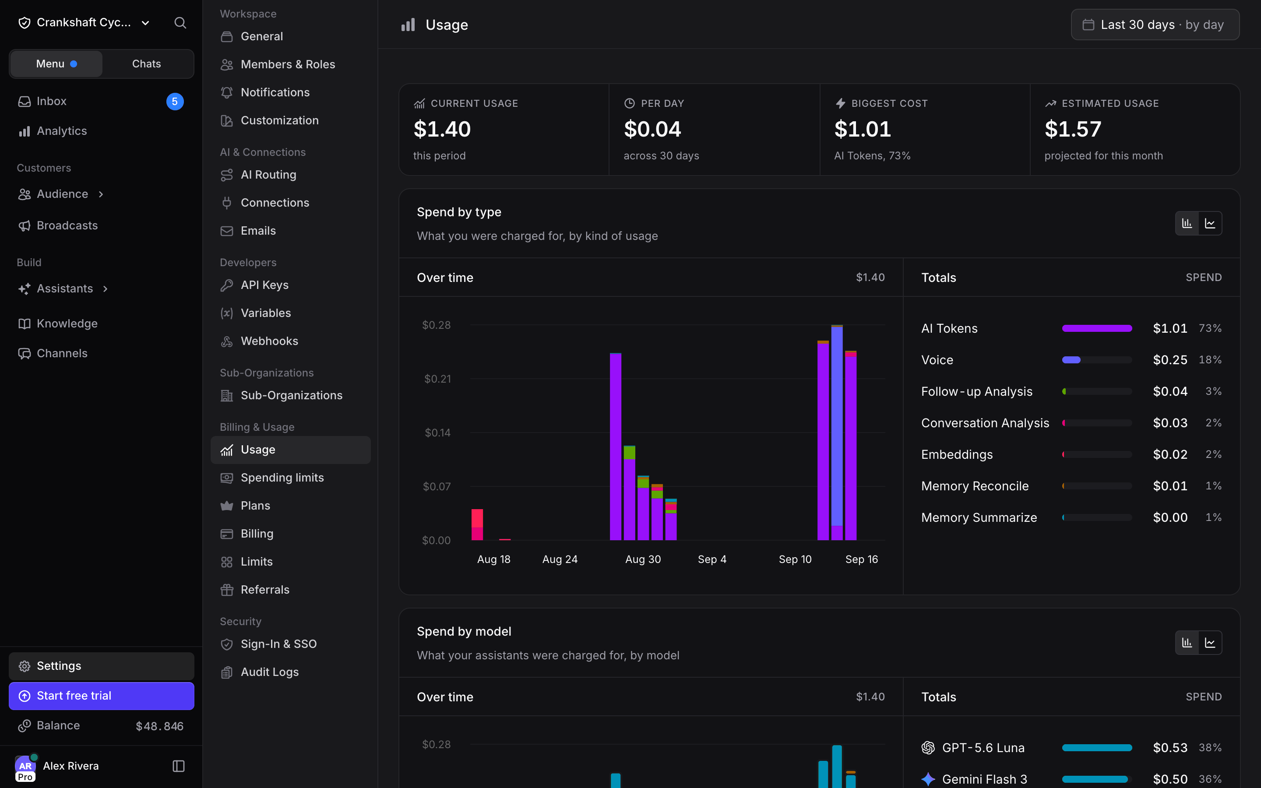Click the Balance coins icon
The image size is (1261, 788).
click(x=25, y=725)
